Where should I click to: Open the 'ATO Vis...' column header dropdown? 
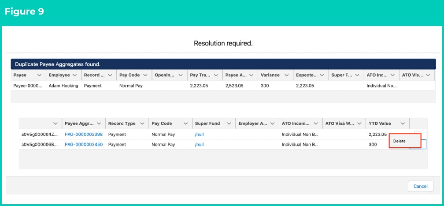(x=428, y=75)
